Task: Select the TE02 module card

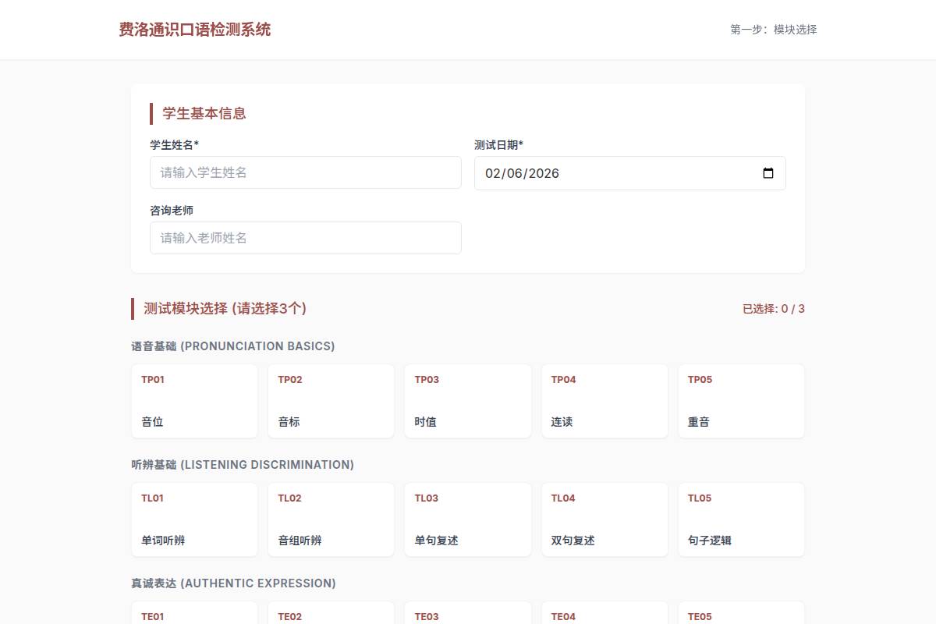Action: click(x=331, y=616)
